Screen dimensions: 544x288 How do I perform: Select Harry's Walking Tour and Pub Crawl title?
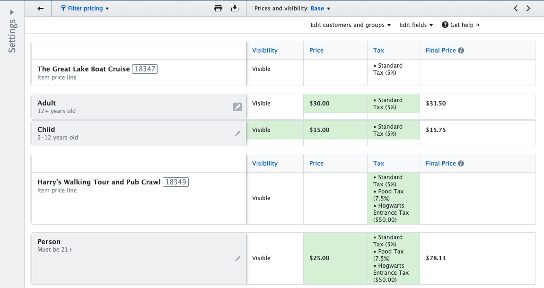(x=99, y=182)
